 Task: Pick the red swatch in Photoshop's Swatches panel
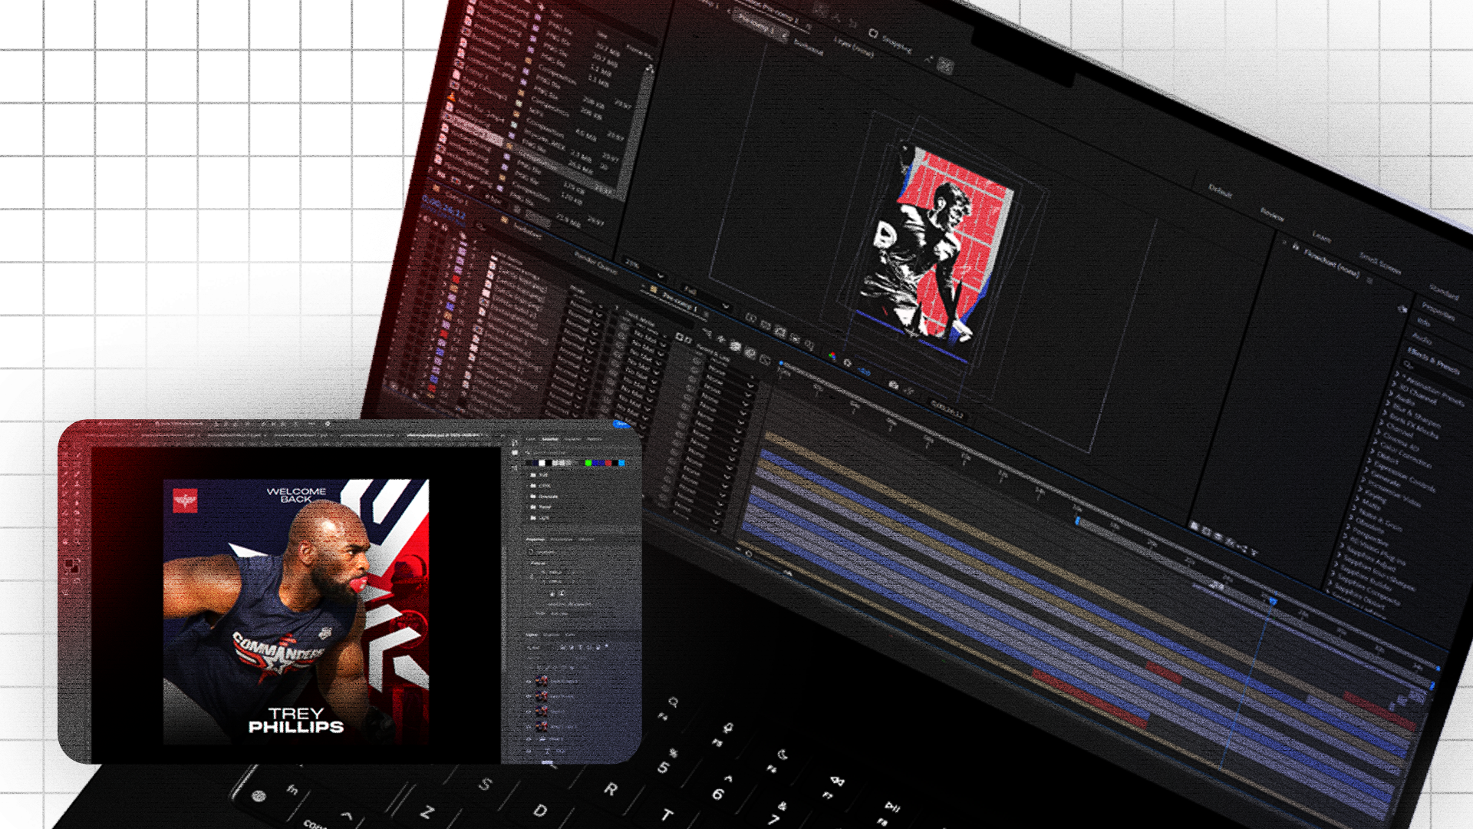[x=609, y=463]
